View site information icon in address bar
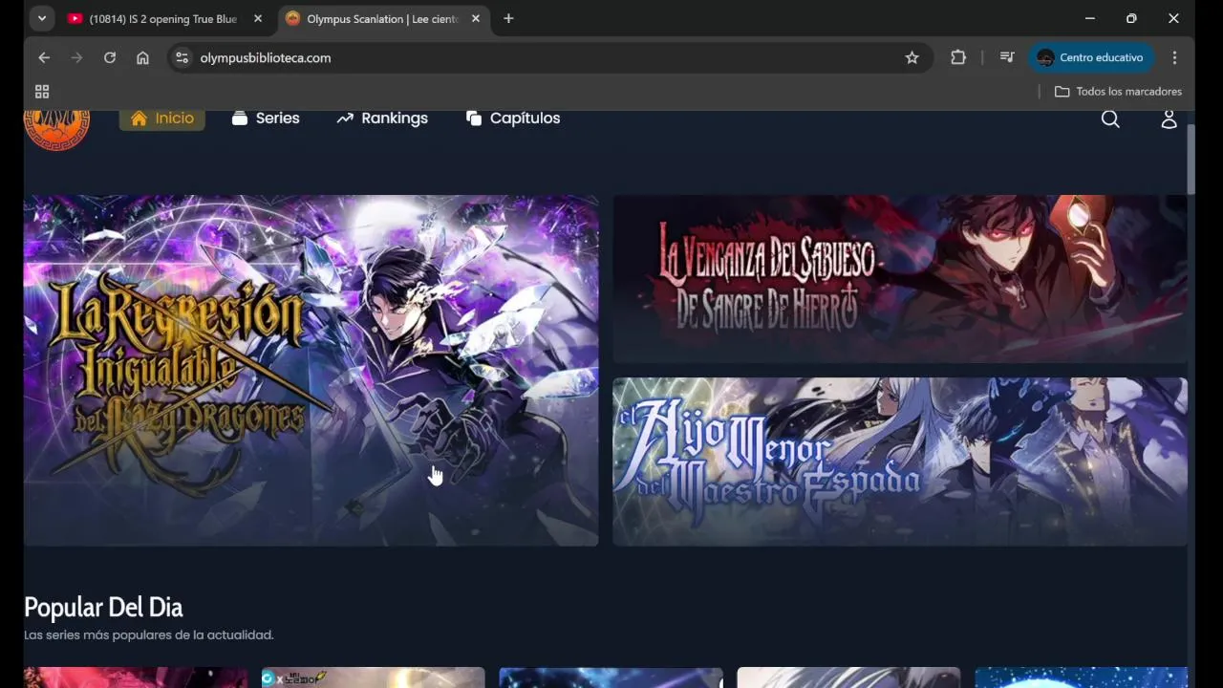This screenshot has height=688, width=1223. click(x=182, y=57)
